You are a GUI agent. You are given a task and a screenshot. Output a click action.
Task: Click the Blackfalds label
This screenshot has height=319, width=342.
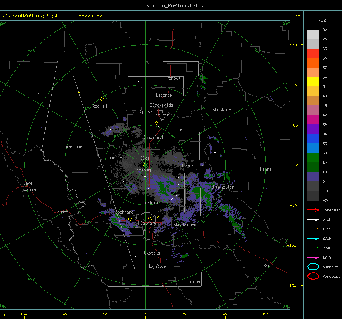pyautogui.click(x=161, y=105)
